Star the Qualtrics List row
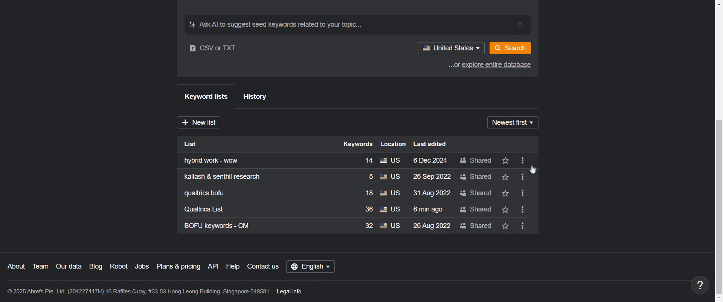This screenshot has height=302, width=723. tap(505, 210)
